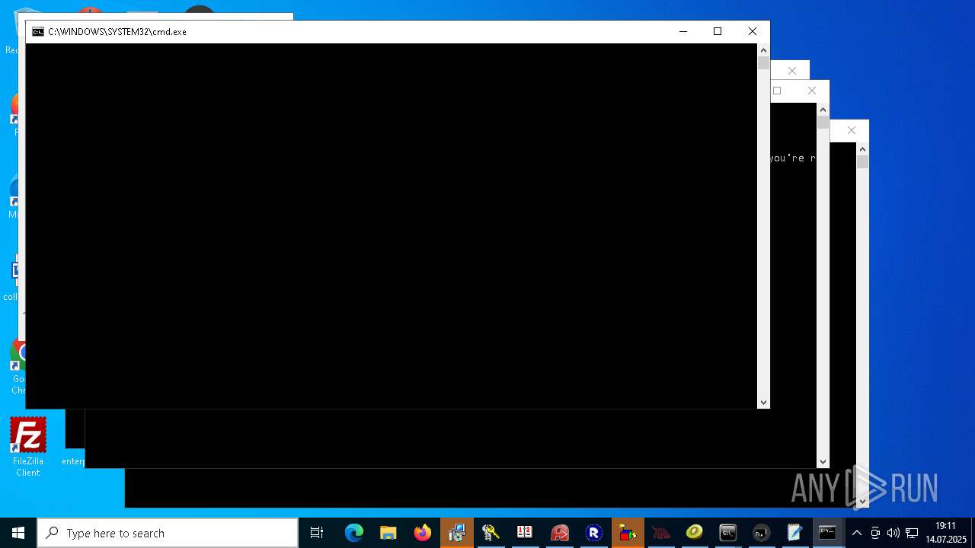The height and width of the screenshot is (548, 975).
Task: Click the front cmd window scrollbar thumb
Action: coord(763,63)
